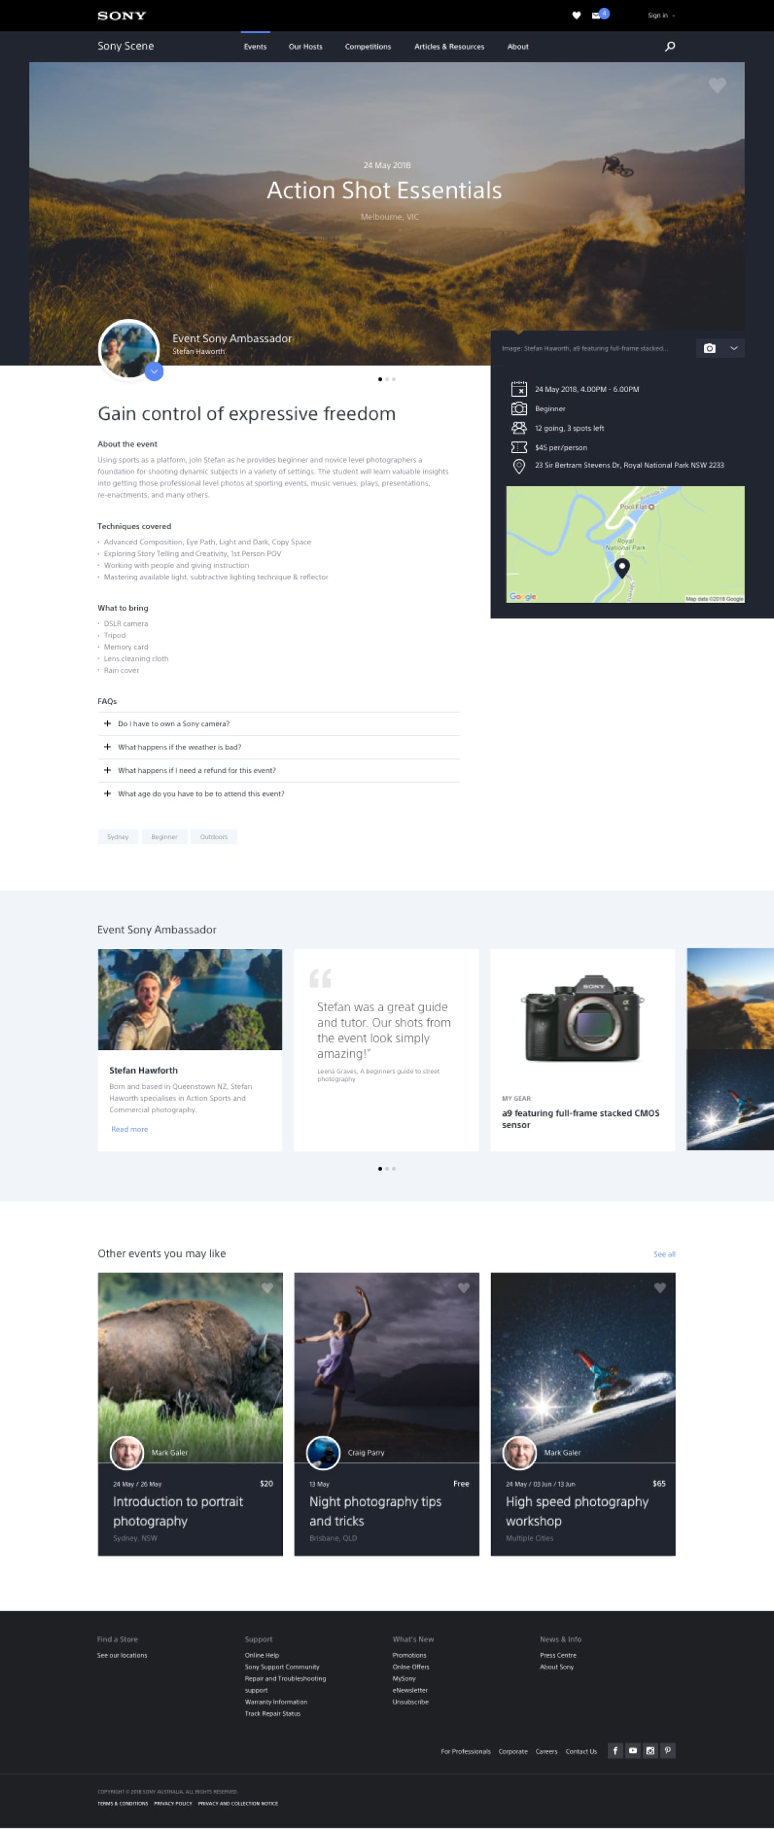Open the About menu item
This screenshot has height=1829, width=774.
(x=518, y=47)
